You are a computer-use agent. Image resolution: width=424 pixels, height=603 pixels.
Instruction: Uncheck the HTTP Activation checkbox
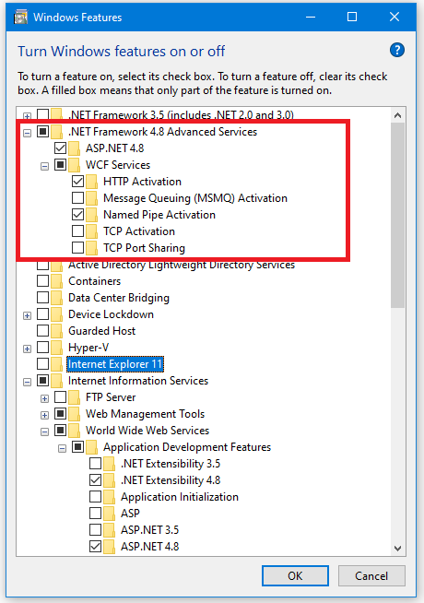[x=78, y=181]
